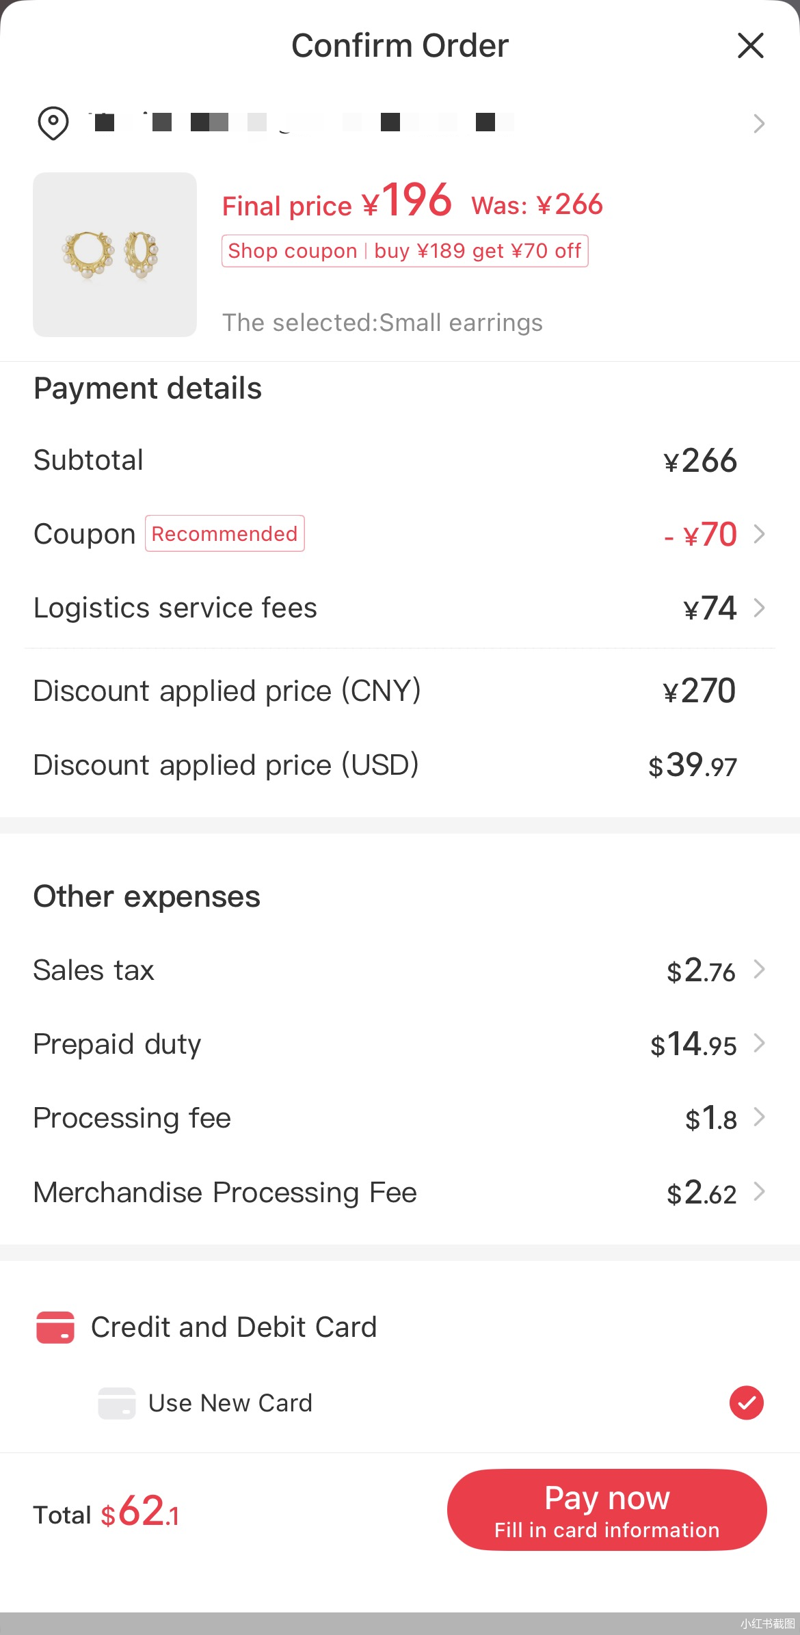Expand the Coupon discount details

point(758,534)
